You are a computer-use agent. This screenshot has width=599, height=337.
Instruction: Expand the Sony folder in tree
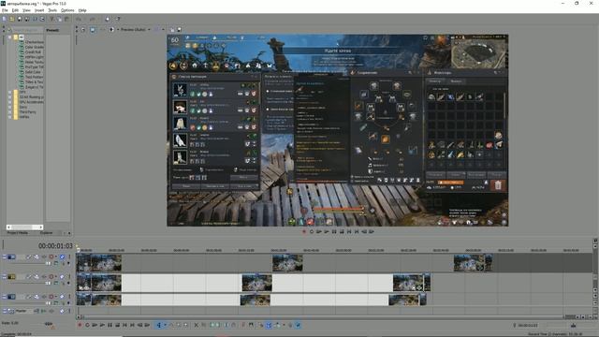pyautogui.click(x=10, y=107)
